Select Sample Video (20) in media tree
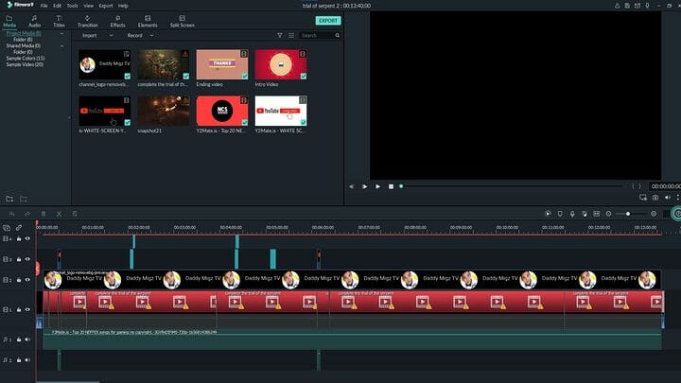 point(25,64)
